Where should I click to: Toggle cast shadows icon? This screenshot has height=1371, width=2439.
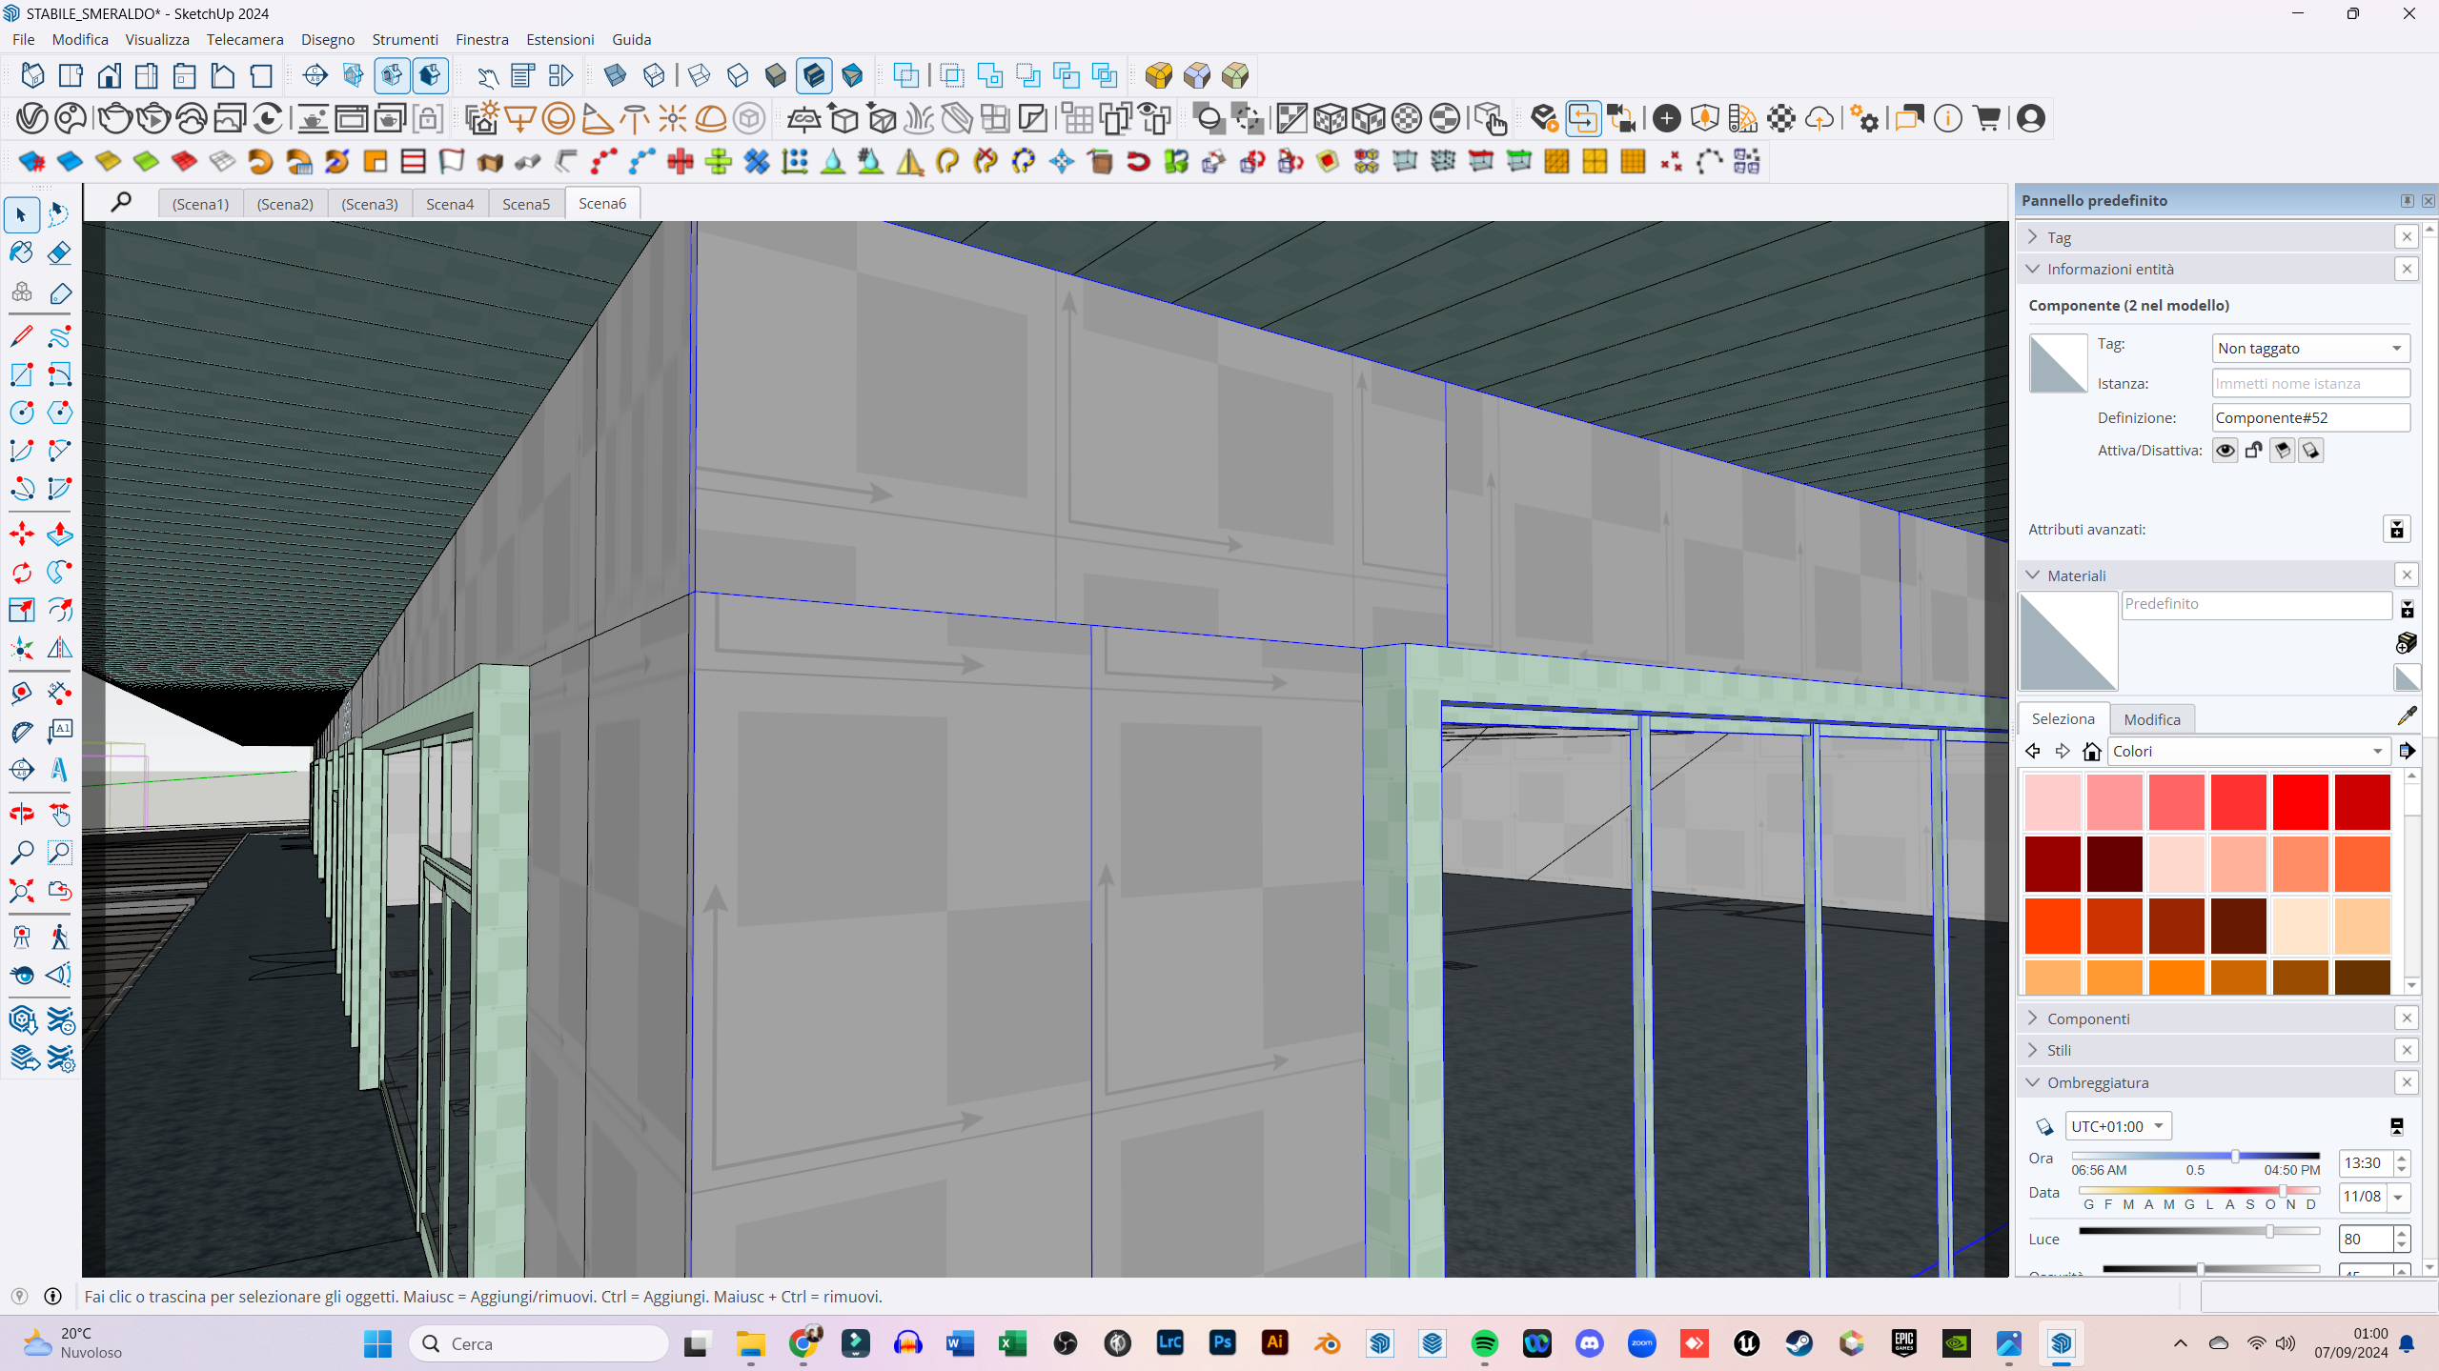pyautogui.click(x=2310, y=450)
